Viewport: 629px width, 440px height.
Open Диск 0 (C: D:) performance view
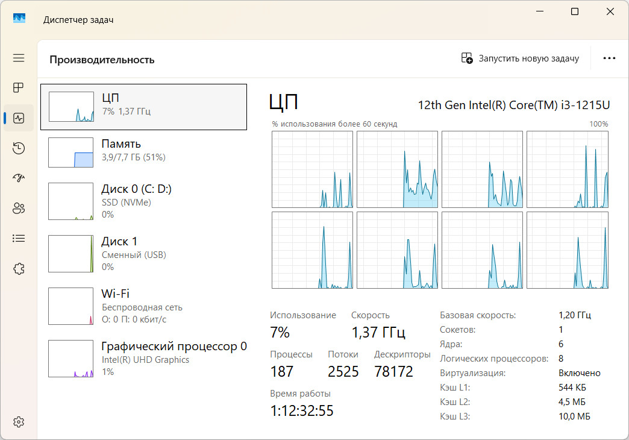point(143,201)
